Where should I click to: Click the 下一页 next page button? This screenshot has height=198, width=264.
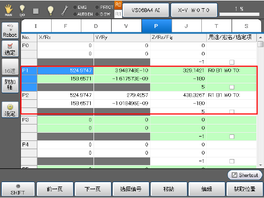point(92,189)
